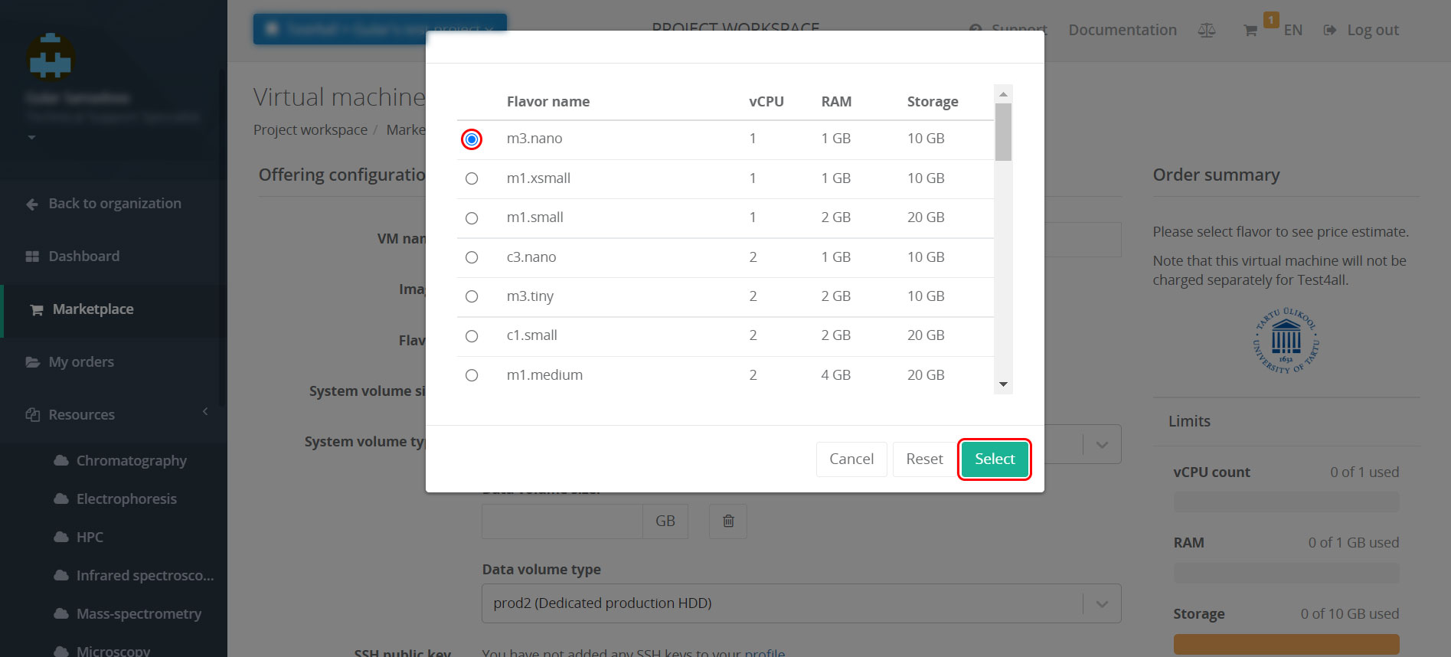
Task: Expand the user profile dropdown caret
Action: point(31,138)
